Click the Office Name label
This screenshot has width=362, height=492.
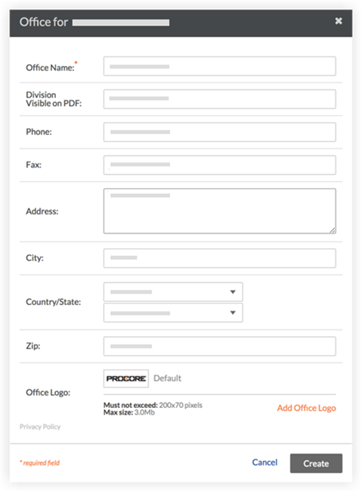[50, 67]
